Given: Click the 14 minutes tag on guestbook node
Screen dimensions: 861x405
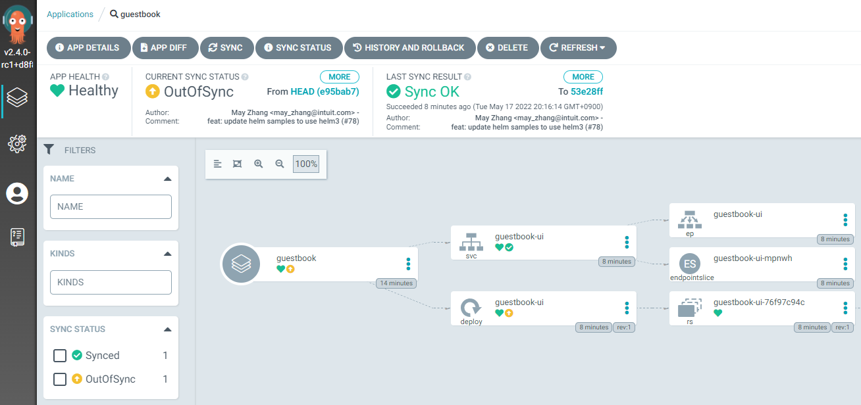Looking at the screenshot, I should [x=396, y=283].
